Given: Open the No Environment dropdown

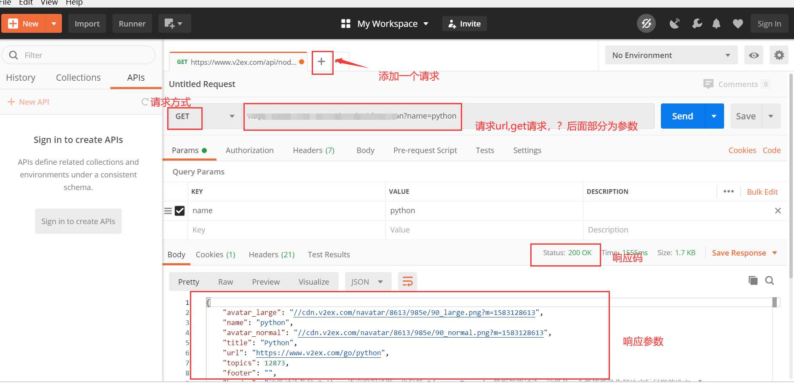Looking at the screenshot, I should coord(671,55).
